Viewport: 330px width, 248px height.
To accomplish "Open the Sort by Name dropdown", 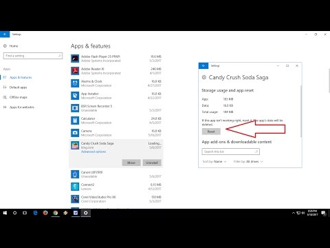I will (x=214, y=162).
